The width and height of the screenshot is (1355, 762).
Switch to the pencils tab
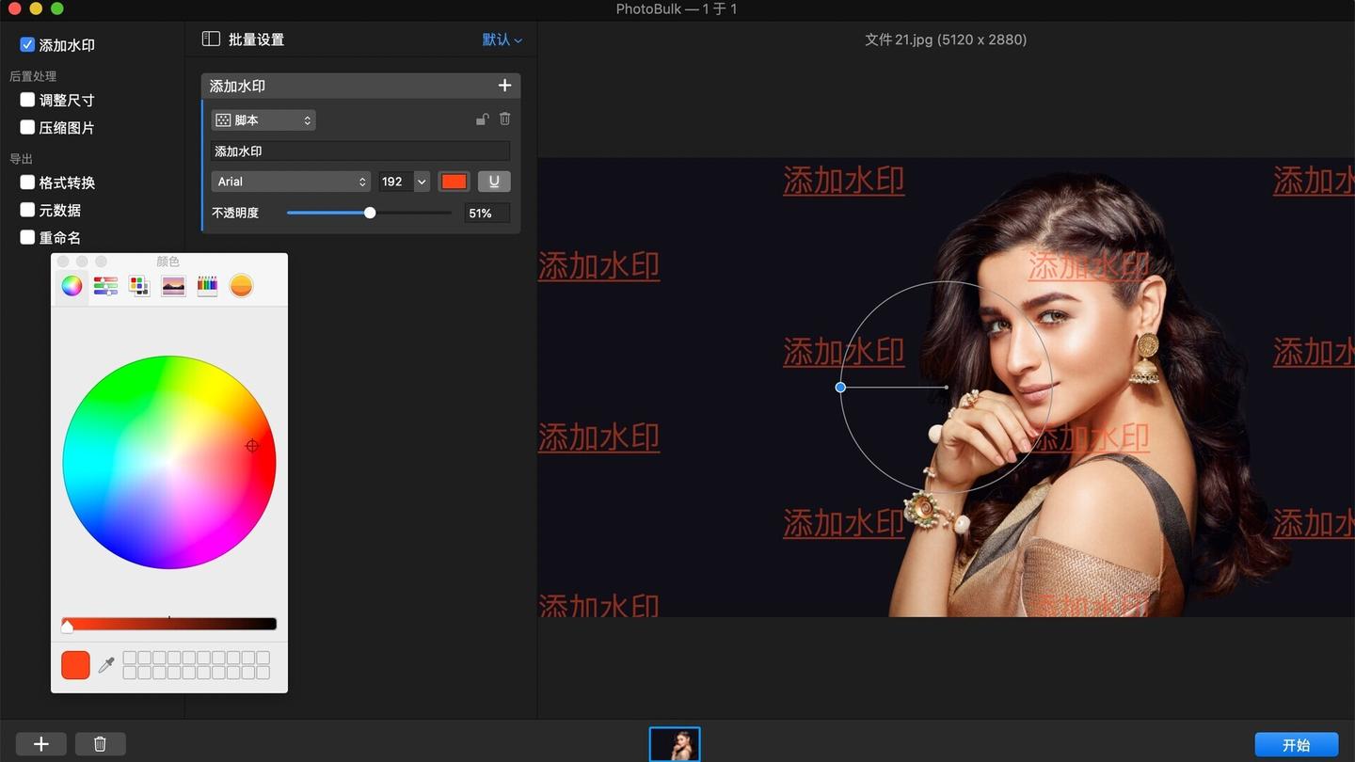207,286
